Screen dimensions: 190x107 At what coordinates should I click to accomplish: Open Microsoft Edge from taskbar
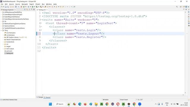tap(80, 104)
